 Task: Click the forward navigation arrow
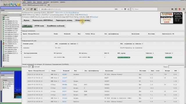tap(28, 9)
